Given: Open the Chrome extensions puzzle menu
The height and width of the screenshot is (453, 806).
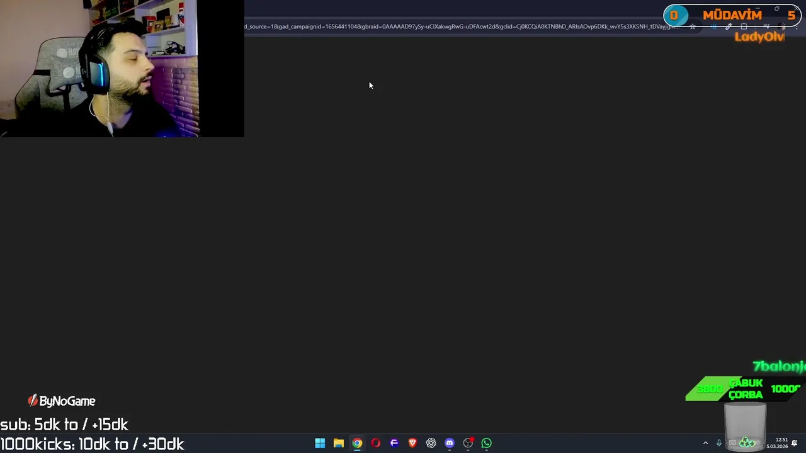Looking at the screenshot, I should [x=744, y=26].
